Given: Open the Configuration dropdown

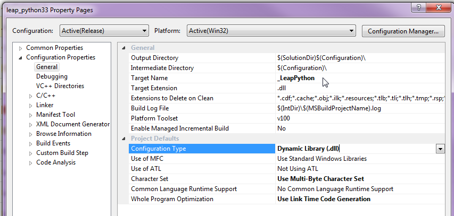Looking at the screenshot, I should click(104, 31).
